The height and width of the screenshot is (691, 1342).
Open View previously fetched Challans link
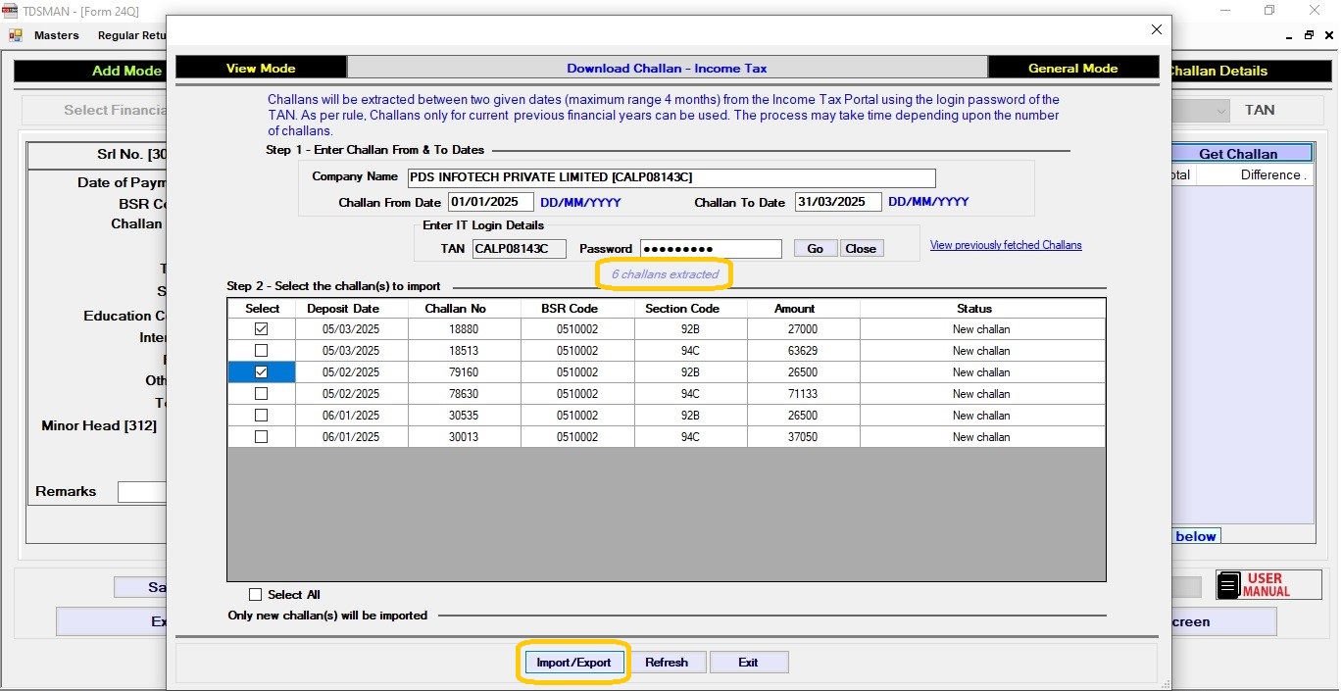coord(1006,245)
